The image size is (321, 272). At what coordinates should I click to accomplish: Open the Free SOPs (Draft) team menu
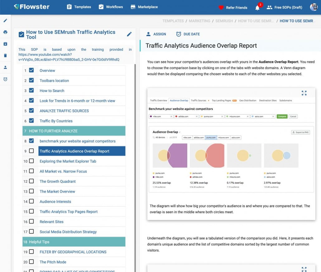288,7
